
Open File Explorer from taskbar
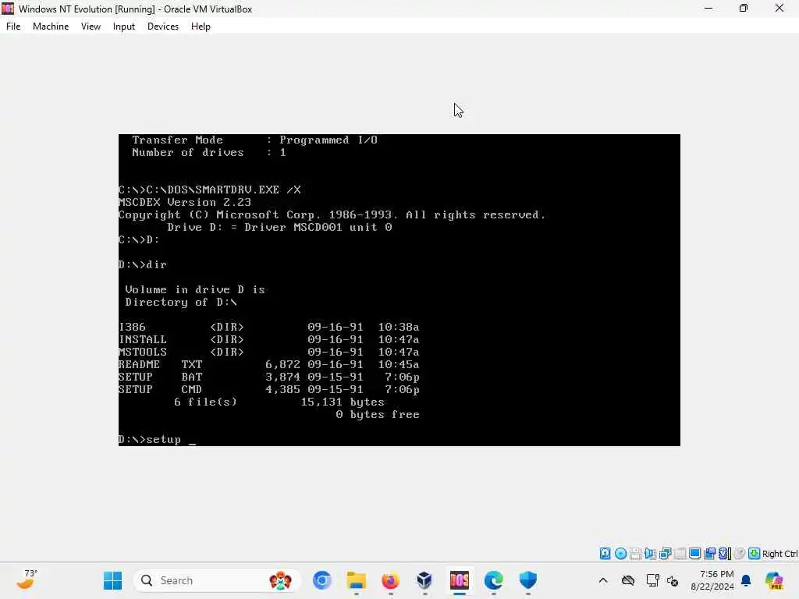pyautogui.click(x=356, y=580)
